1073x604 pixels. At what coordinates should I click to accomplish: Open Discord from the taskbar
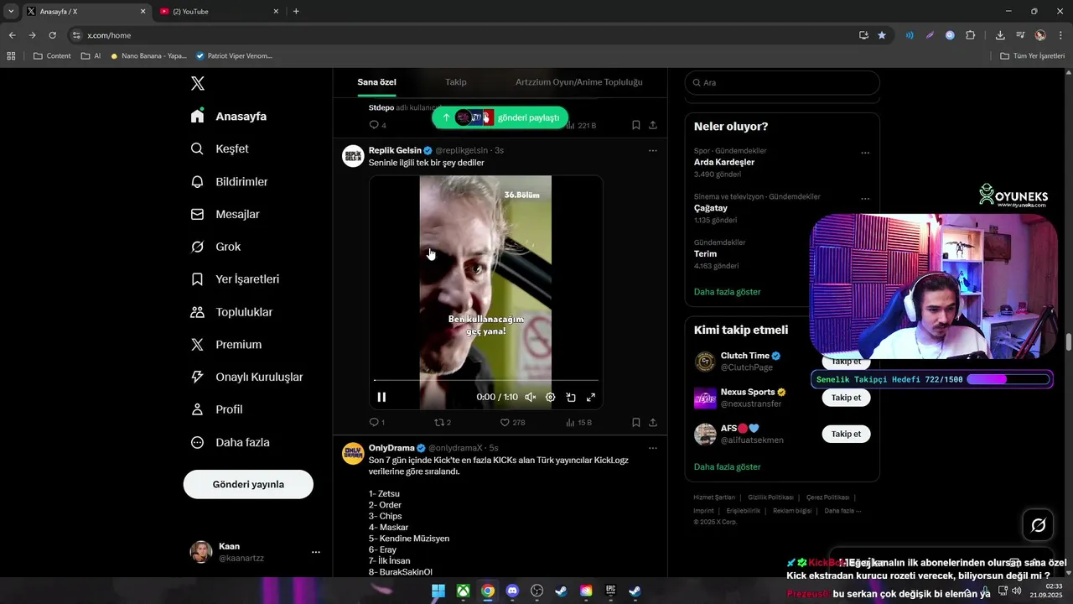pos(512,591)
